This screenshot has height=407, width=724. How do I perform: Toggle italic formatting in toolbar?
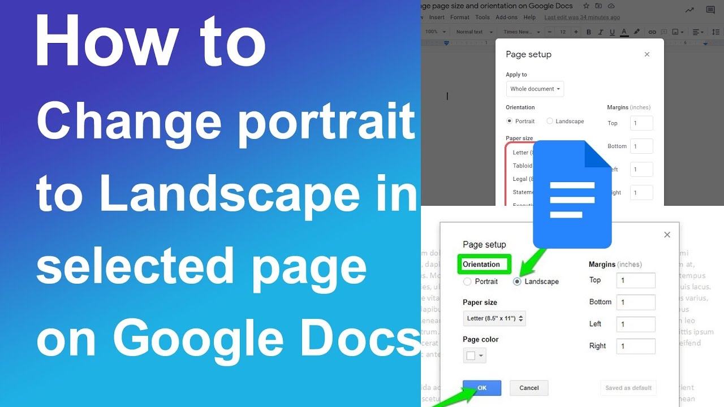pos(600,32)
